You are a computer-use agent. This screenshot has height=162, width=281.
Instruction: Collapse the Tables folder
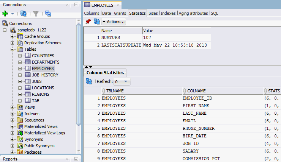pyautogui.click(x=12, y=49)
